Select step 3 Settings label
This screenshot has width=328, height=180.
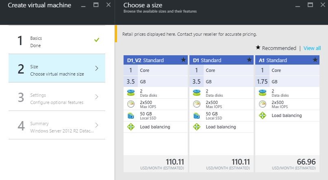tap(38, 95)
